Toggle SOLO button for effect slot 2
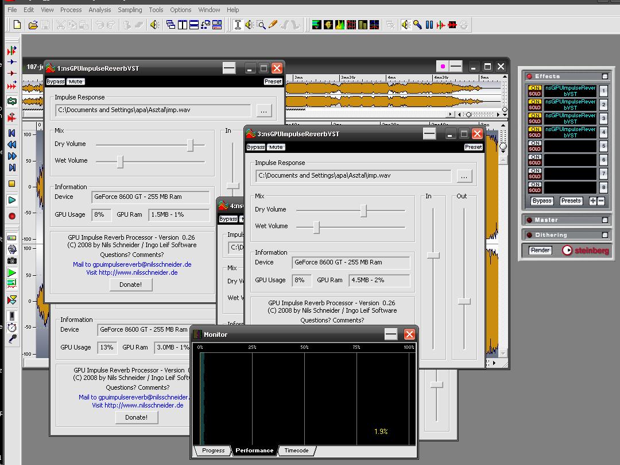Viewport: 620px width, 465px height. pyautogui.click(x=534, y=107)
